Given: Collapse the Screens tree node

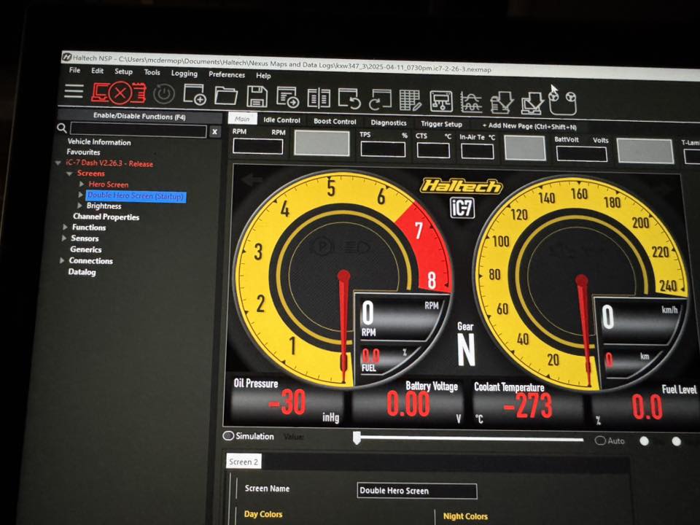Looking at the screenshot, I should pos(70,174).
